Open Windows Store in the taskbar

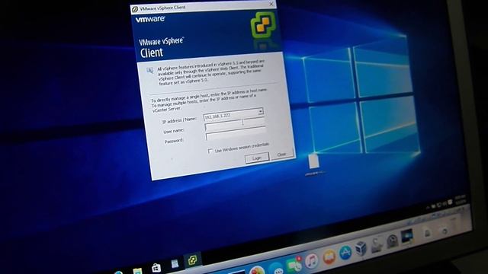pyautogui.click(x=156, y=268)
